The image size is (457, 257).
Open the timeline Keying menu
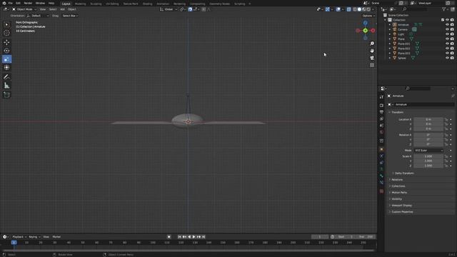point(34,237)
